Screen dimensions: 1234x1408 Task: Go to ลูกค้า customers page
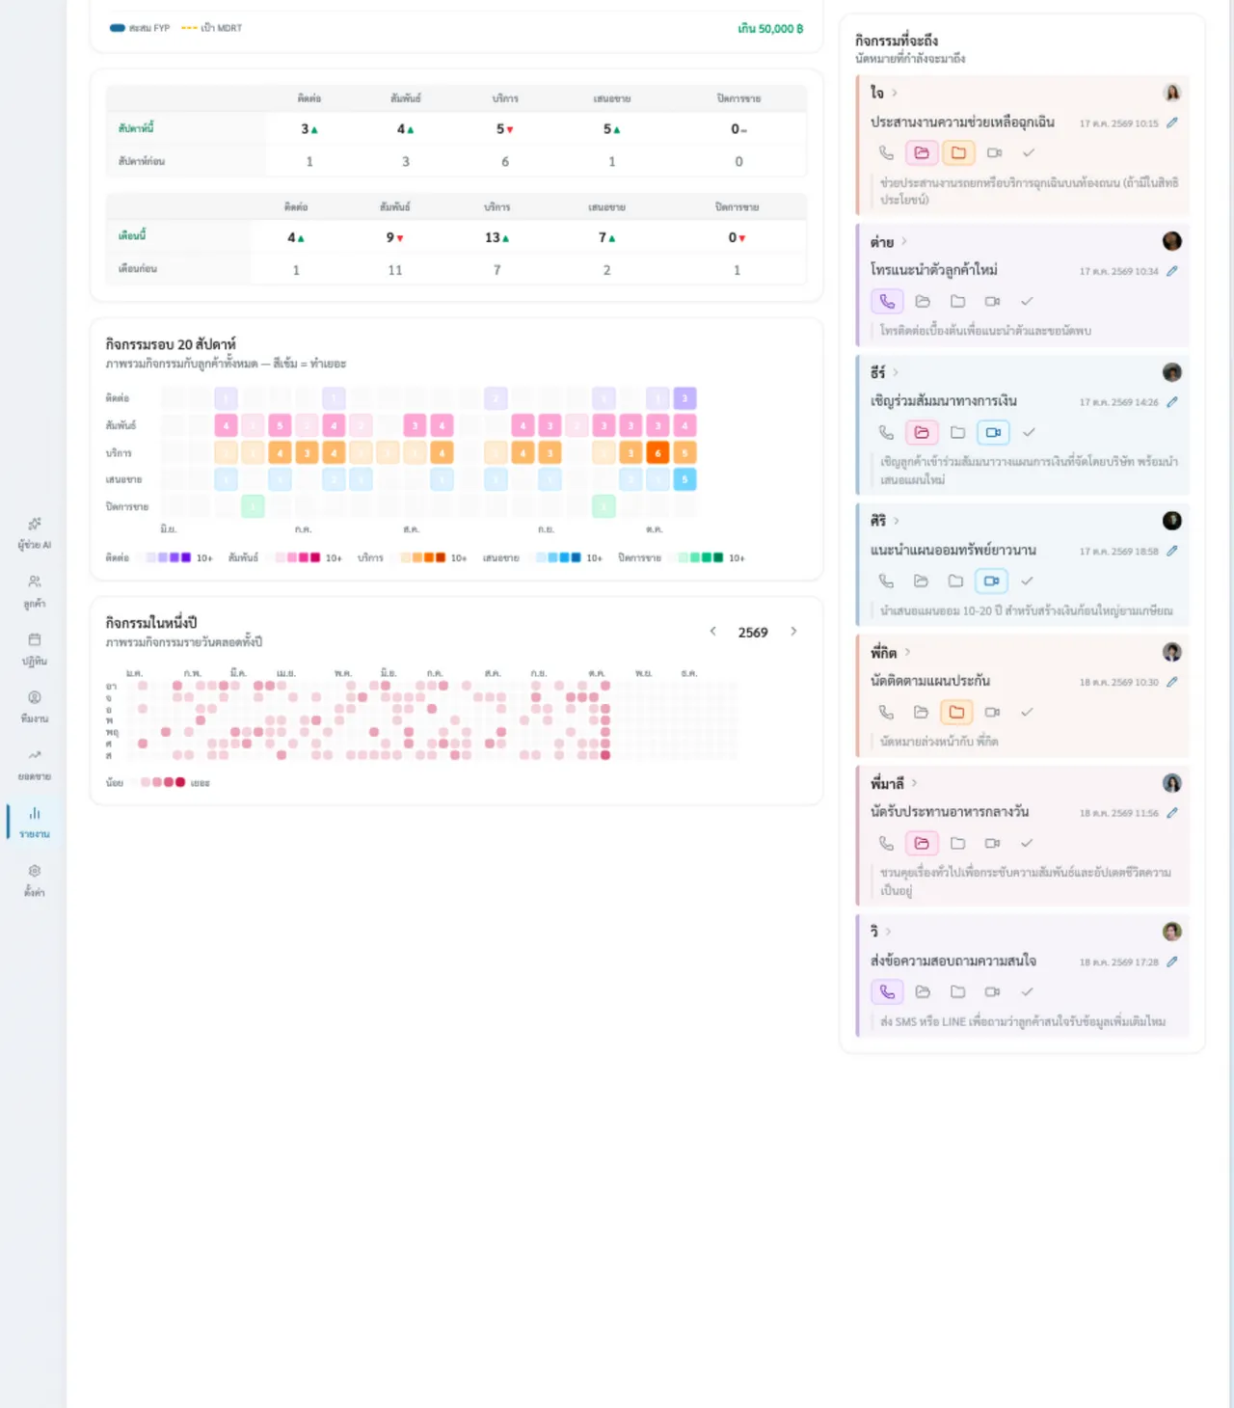coord(34,591)
